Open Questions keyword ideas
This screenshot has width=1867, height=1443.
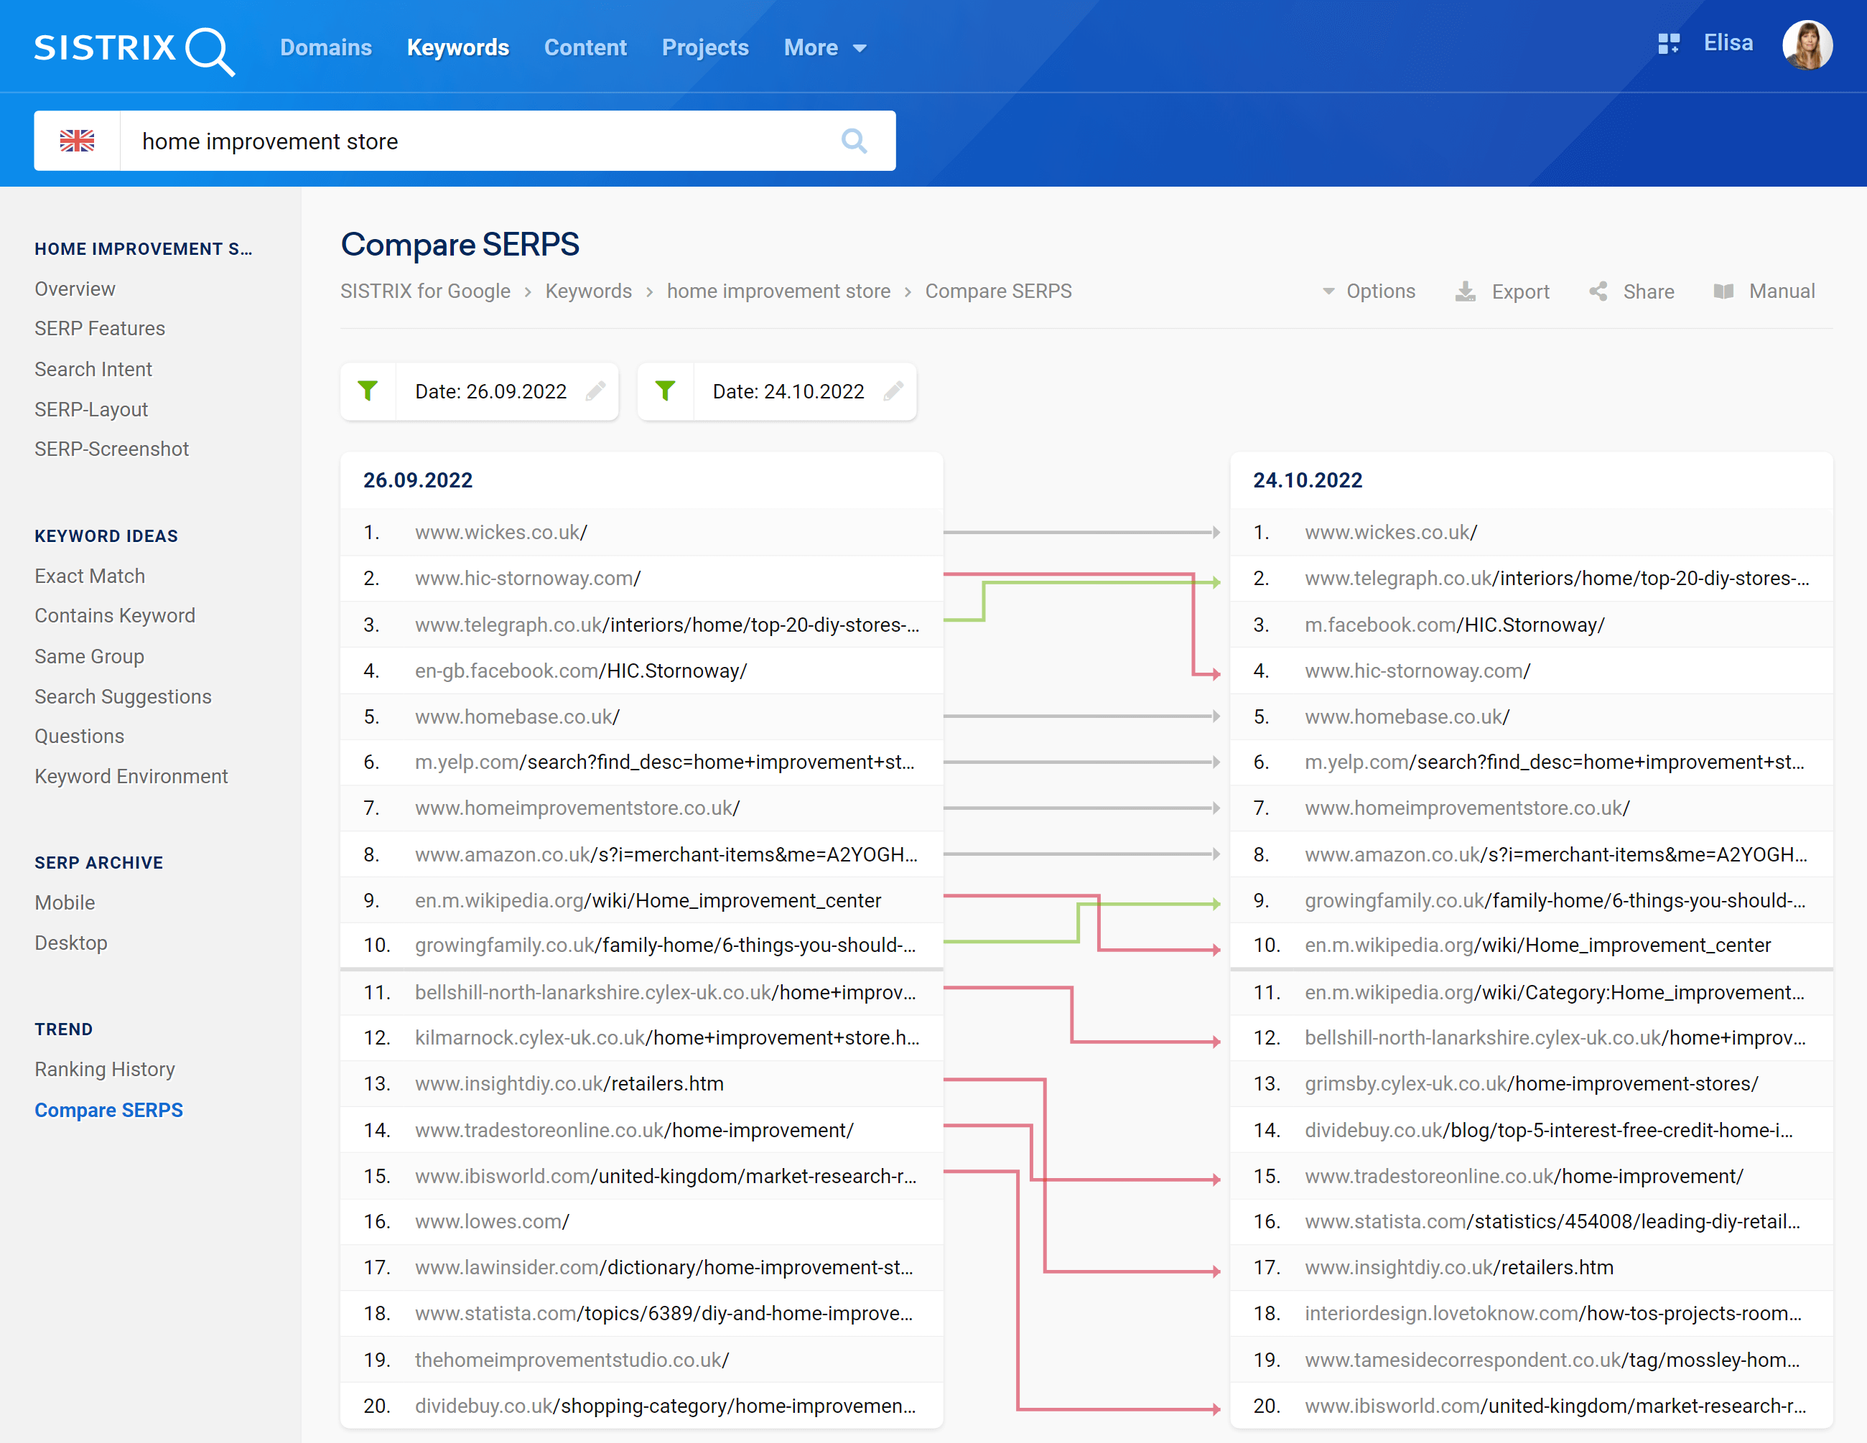[x=80, y=736]
